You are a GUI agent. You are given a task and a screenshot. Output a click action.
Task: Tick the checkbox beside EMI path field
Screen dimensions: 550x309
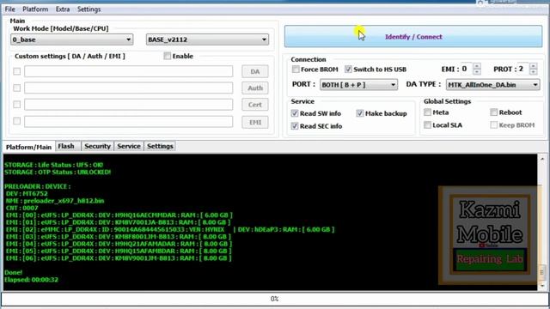[x=17, y=121]
